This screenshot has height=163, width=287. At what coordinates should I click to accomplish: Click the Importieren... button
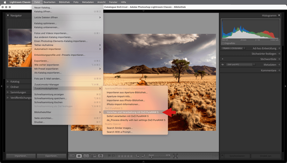(x=21, y=156)
